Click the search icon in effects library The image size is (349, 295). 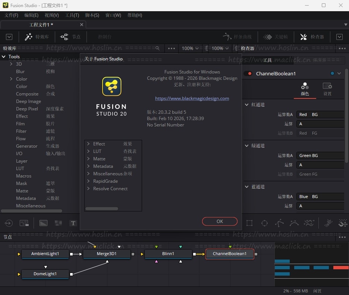click(157, 48)
